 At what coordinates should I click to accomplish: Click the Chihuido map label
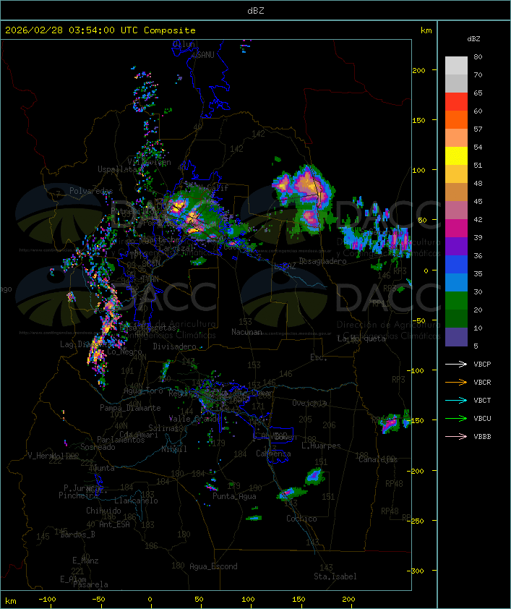103,511
